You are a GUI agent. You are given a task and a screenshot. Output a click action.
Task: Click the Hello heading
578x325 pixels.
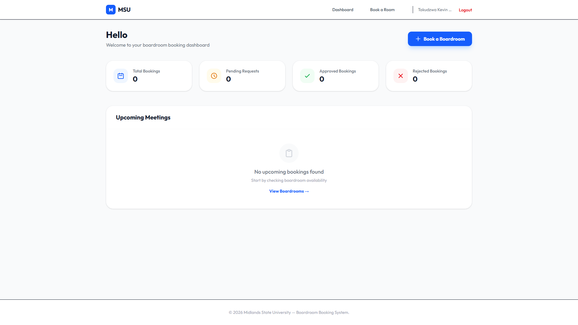[x=117, y=35]
